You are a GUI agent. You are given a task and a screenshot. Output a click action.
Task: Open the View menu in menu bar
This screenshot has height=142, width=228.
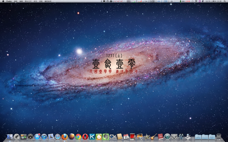coord(28,1)
